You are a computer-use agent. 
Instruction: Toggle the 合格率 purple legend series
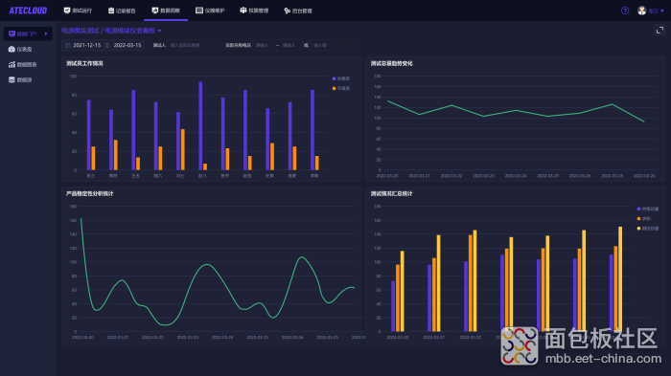pyautogui.click(x=341, y=78)
